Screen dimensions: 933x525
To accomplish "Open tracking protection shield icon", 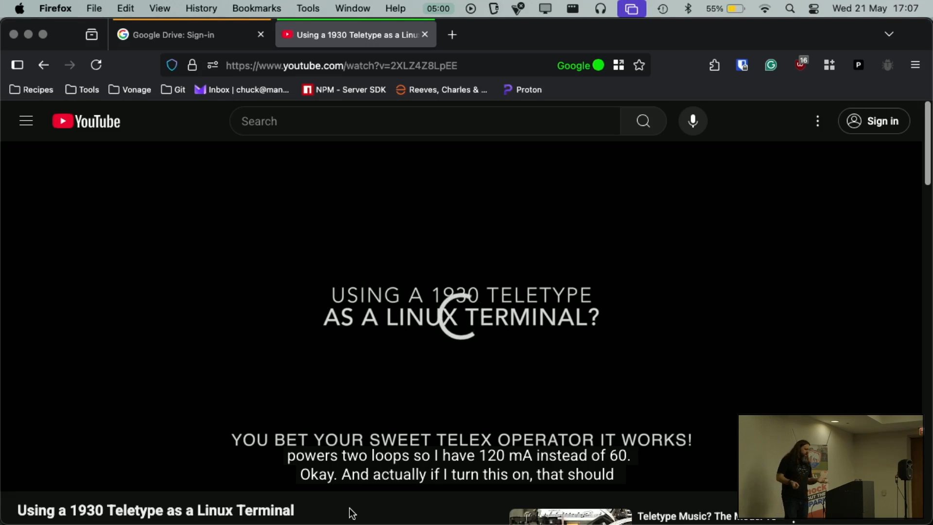I will pyautogui.click(x=172, y=65).
